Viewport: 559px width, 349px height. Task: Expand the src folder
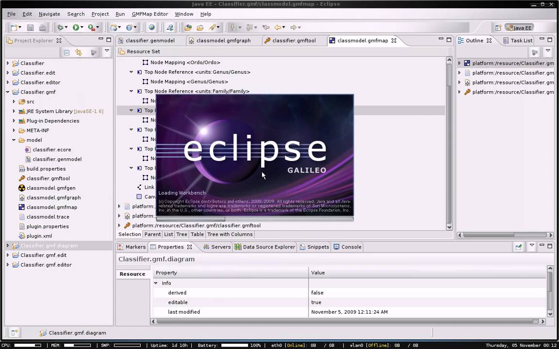click(14, 101)
